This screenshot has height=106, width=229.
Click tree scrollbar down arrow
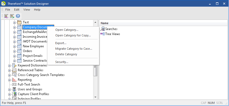pyautogui.click(x=95, y=97)
